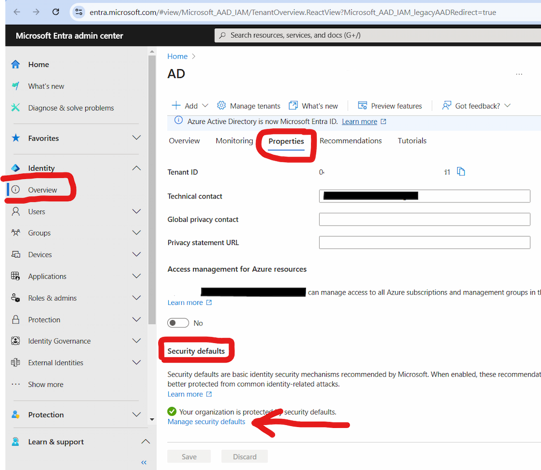541x470 pixels.
Task: Click the browser back arrow
Action: [x=17, y=12]
